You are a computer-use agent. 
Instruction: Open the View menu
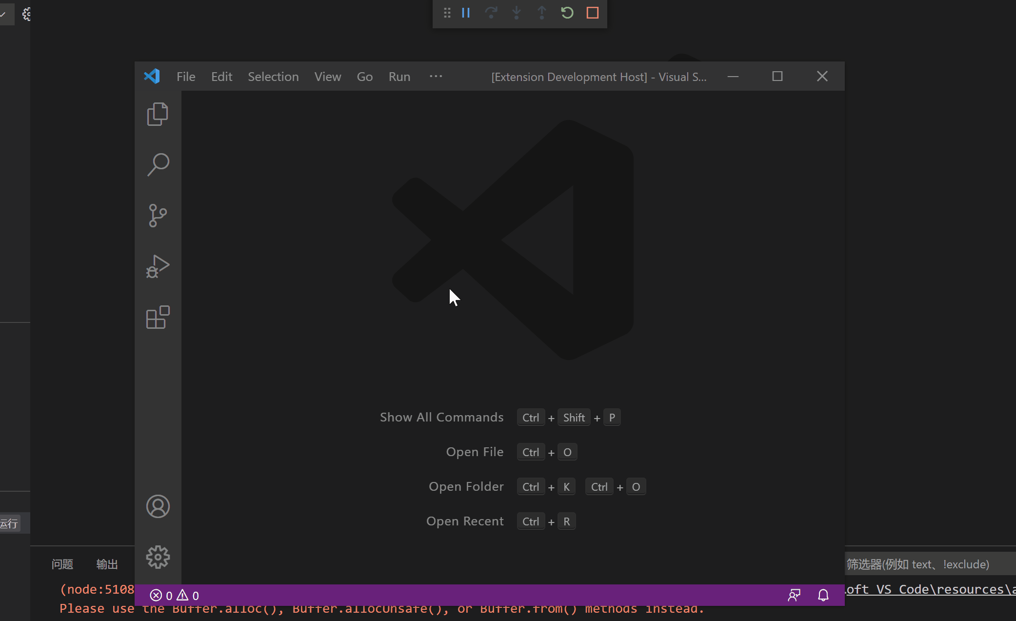click(x=328, y=77)
